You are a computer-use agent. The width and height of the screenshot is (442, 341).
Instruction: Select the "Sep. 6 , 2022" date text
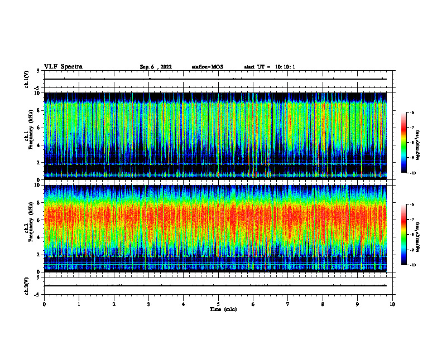pos(156,67)
